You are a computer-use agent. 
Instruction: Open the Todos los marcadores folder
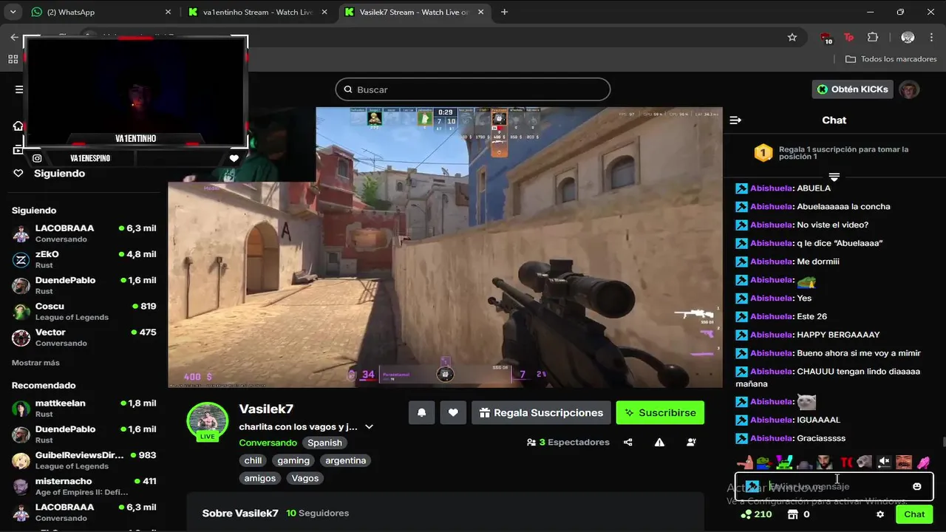891,59
